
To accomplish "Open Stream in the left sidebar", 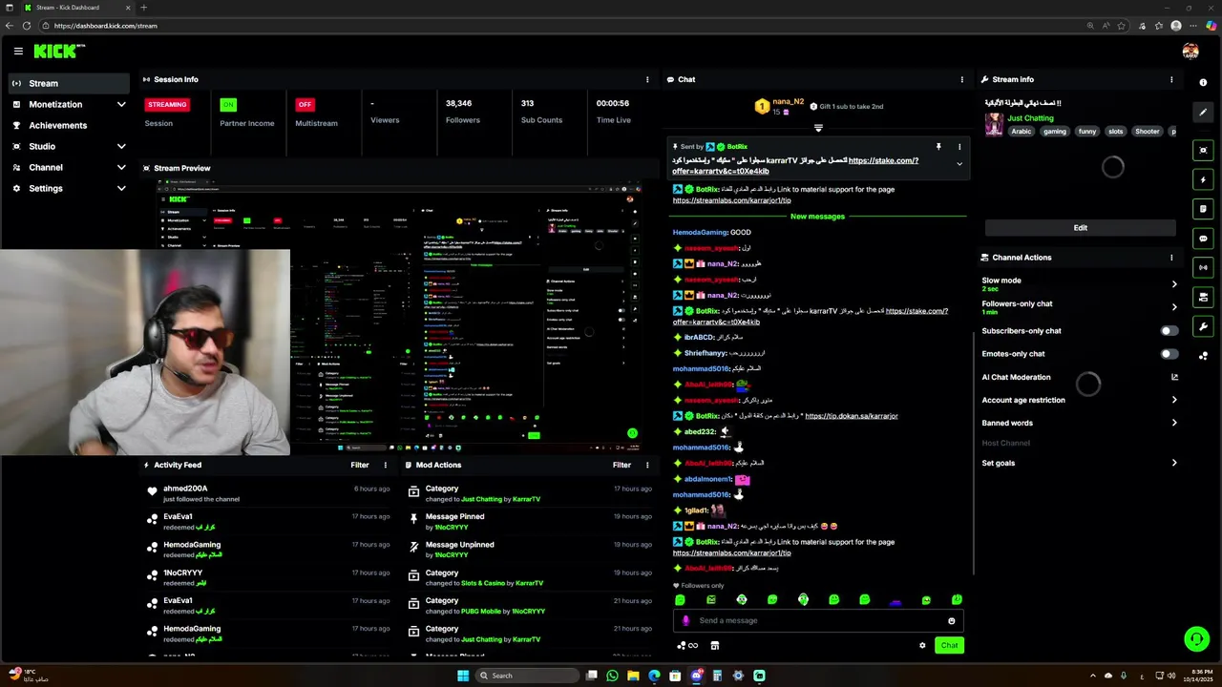I will click(69, 83).
